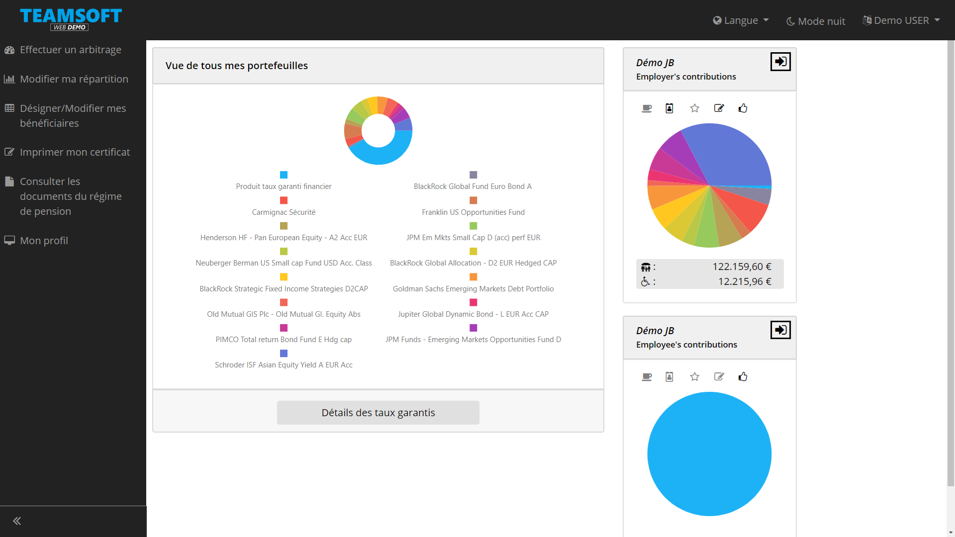Viewport: 955px width, 537px height.
Task: Toggle BlackRock Strategic Fixed Income swatch
Action: point(284,277)
